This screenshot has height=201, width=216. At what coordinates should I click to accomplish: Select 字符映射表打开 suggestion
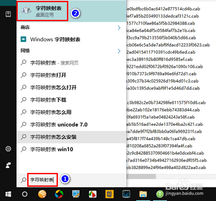click(71, 75)
